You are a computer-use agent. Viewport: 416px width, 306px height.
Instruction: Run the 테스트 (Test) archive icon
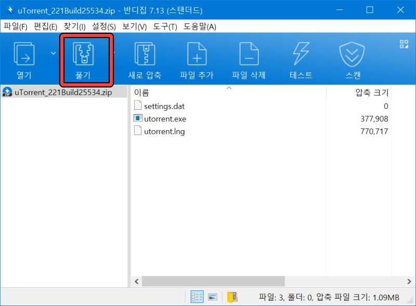pyautogui.click(x=300, y=58)
